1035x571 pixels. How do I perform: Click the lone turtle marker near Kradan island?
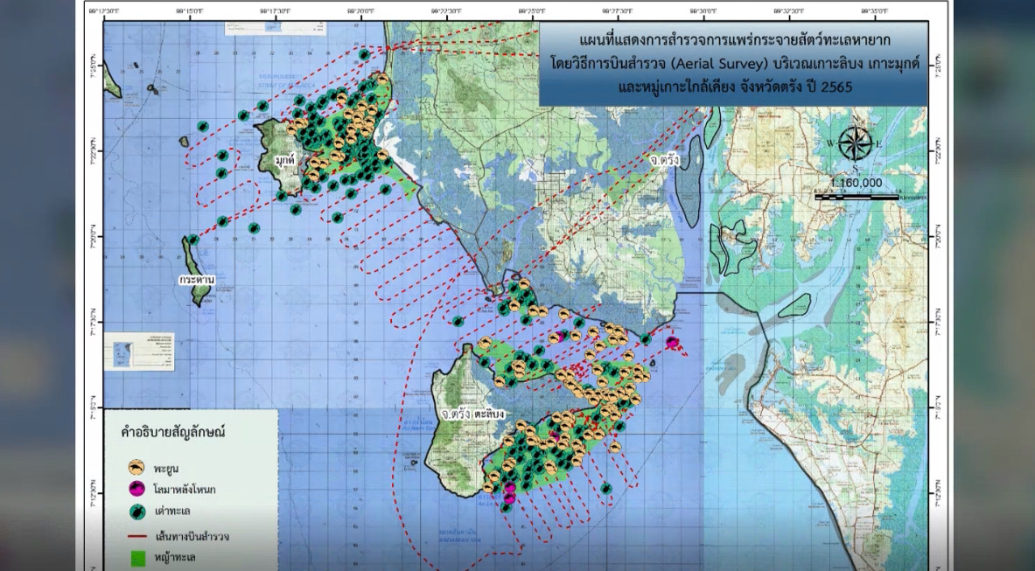[x=192, y=240]
